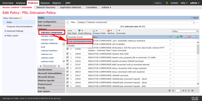Click the category list horizontal scrollbar

pos(50,66)
